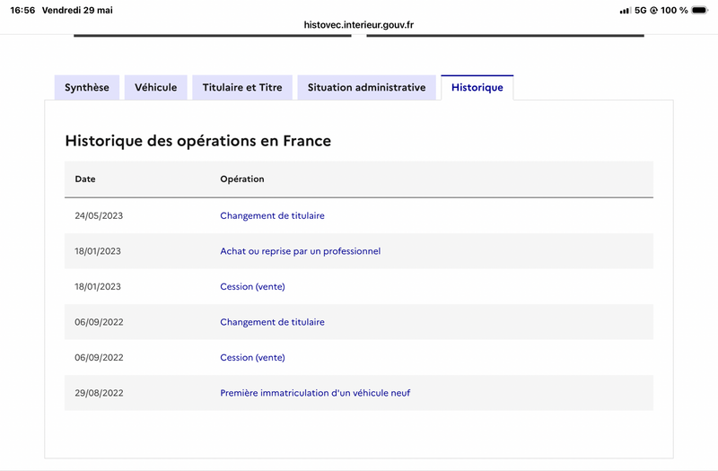Image resolution: width=718 pixels, height=471 pixels.
Task: Open Achat ou reprise par un professionnel
Action: coord(300,251)
